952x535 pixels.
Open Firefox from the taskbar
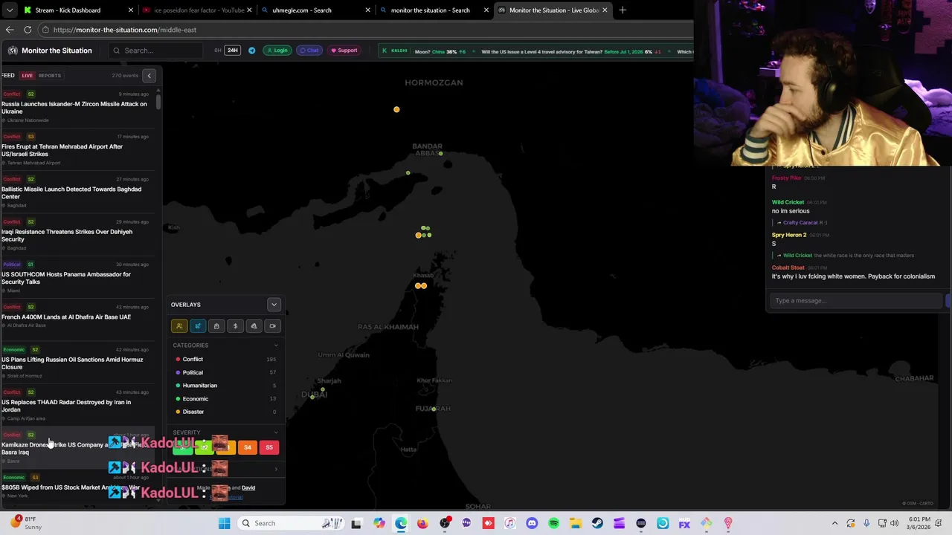tap(422, 523)
